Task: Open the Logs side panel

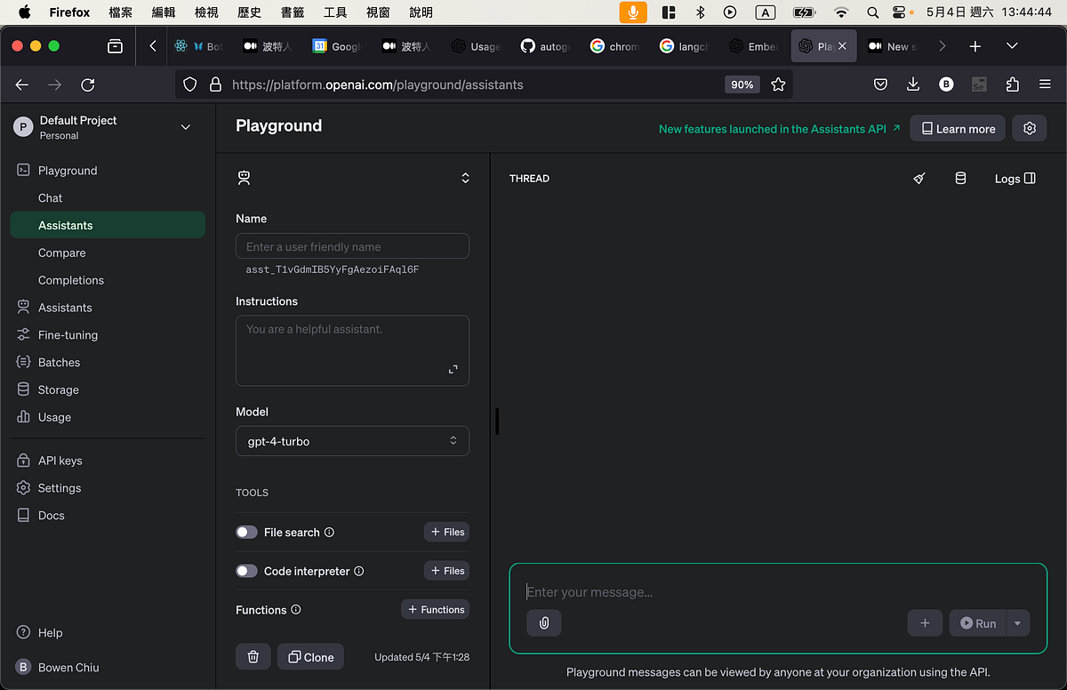Action: [1015, 178]
